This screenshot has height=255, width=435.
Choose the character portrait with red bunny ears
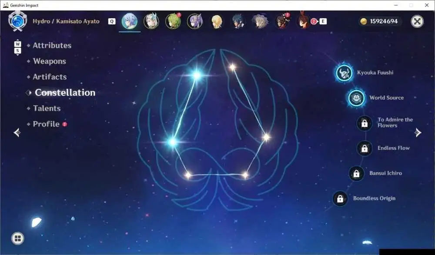pos(304,21)
